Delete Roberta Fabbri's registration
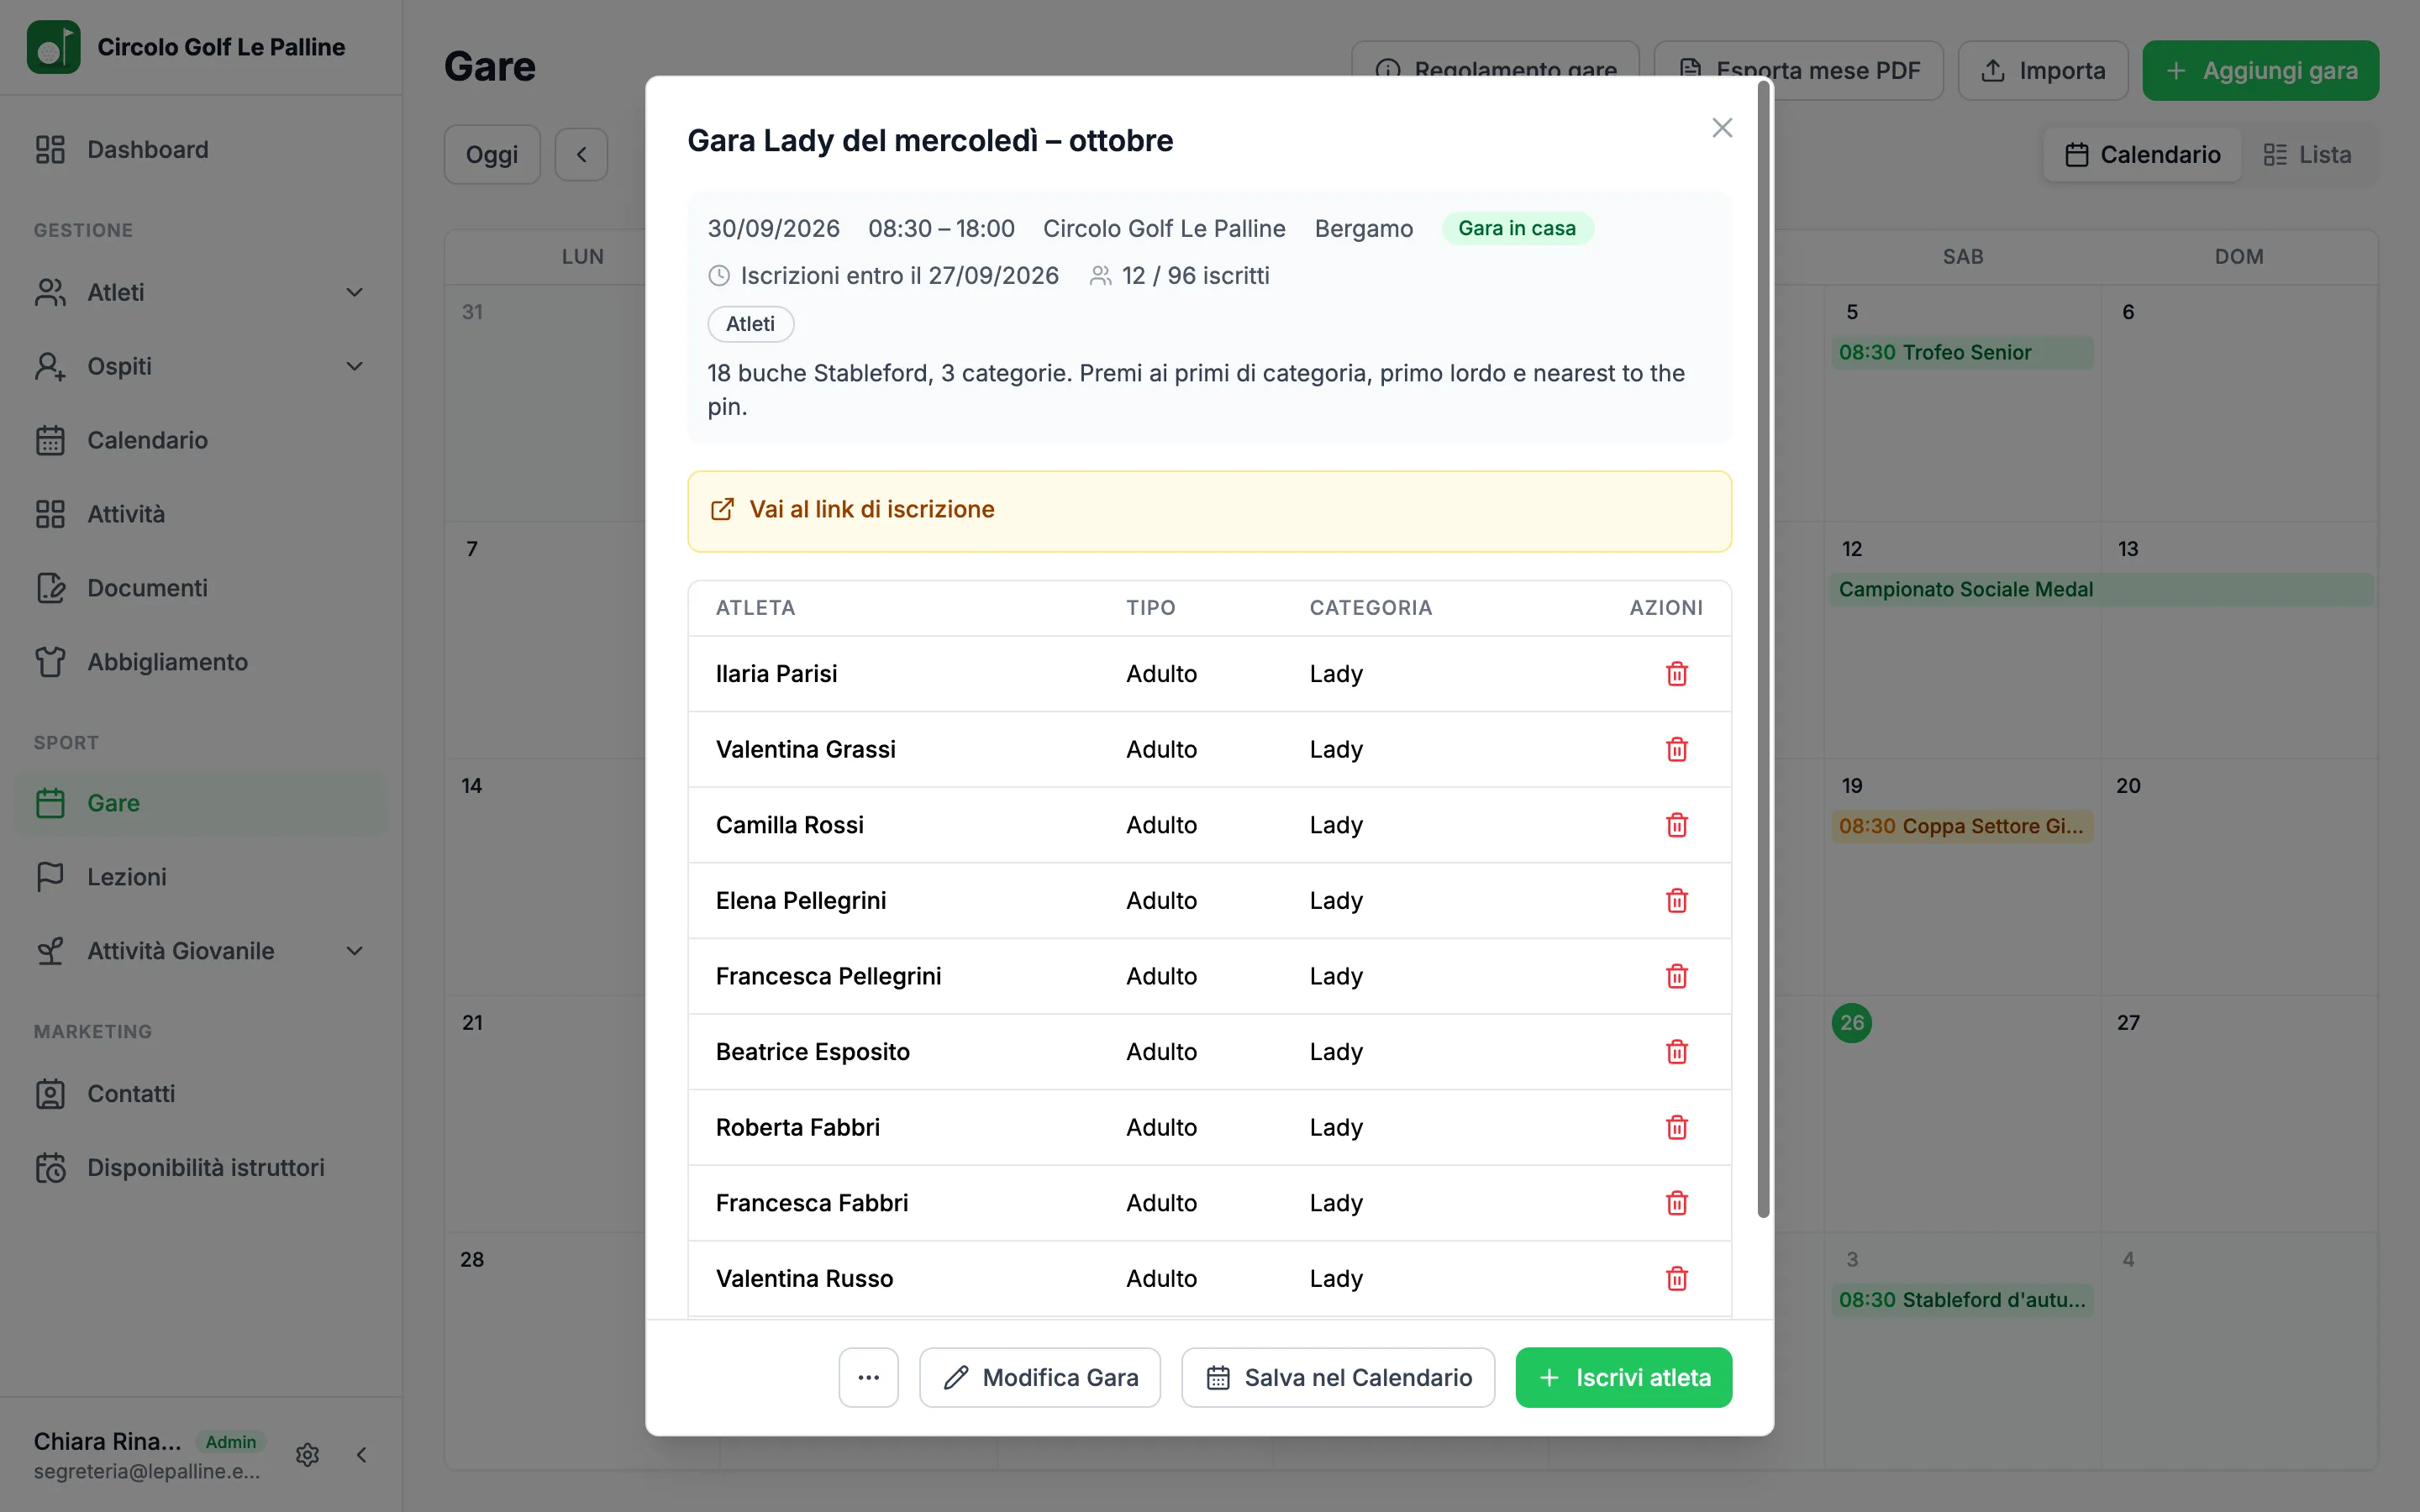Image resolution: width=2420 pixels, height=1512 pixels. (x=1677, y=1128)
